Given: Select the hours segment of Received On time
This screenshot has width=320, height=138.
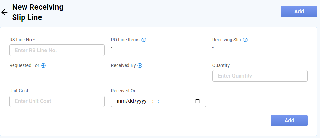Looking at the screenshot, I should pyautogui.click(x=150, y=101).
